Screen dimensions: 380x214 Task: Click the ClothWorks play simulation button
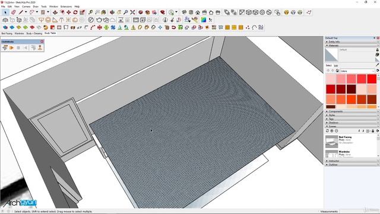(11, 48)
